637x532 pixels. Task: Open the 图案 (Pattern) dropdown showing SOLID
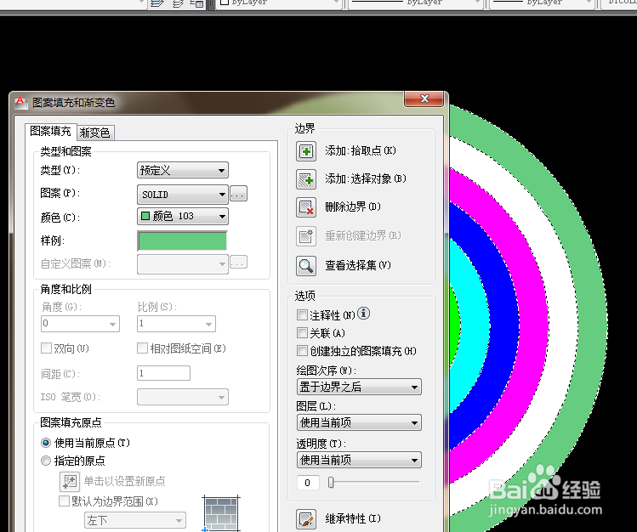[182, 195]
